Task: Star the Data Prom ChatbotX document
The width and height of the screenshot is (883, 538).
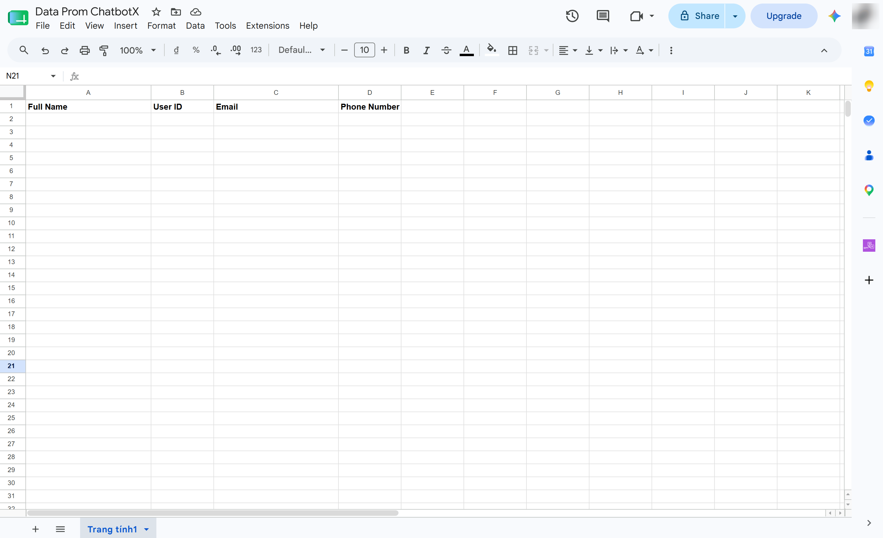Action: [156, 12]
